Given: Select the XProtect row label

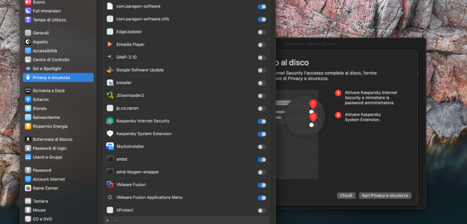Looking at the screenshot, I should pos(125,210).
